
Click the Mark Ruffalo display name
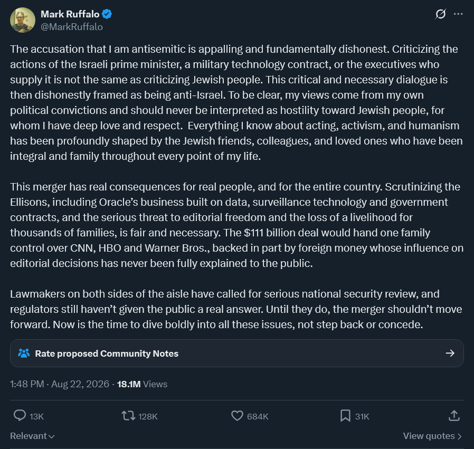[x=70, y=14]
